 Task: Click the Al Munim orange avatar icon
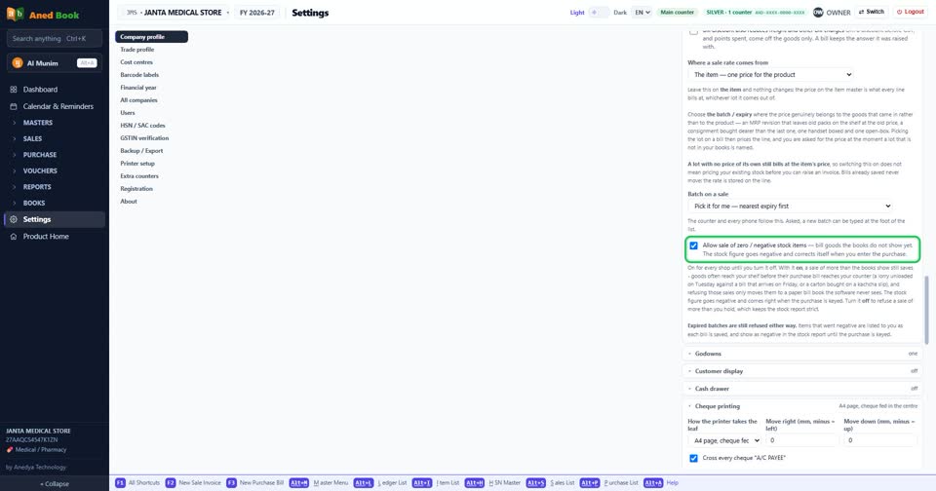[x=18, y=63]
